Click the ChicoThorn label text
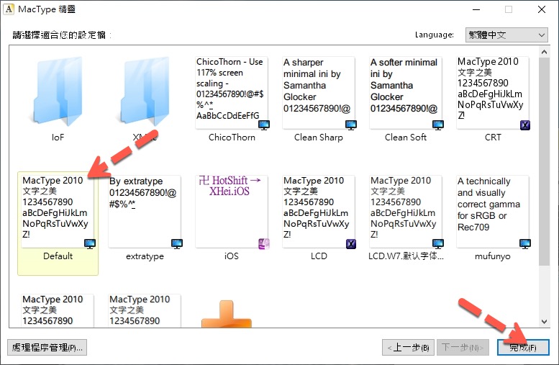The height and width of the screenshot is (365, 559). 232,138
